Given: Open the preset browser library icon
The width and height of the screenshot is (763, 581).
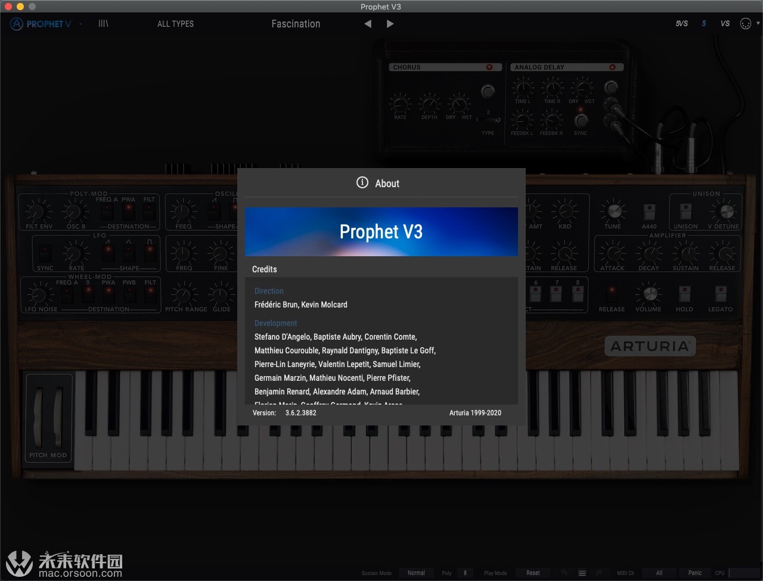Looking at the screenshot, I should [103, 24].
